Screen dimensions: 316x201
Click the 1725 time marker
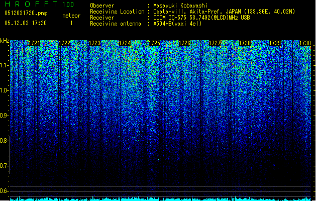click(154, 43)
